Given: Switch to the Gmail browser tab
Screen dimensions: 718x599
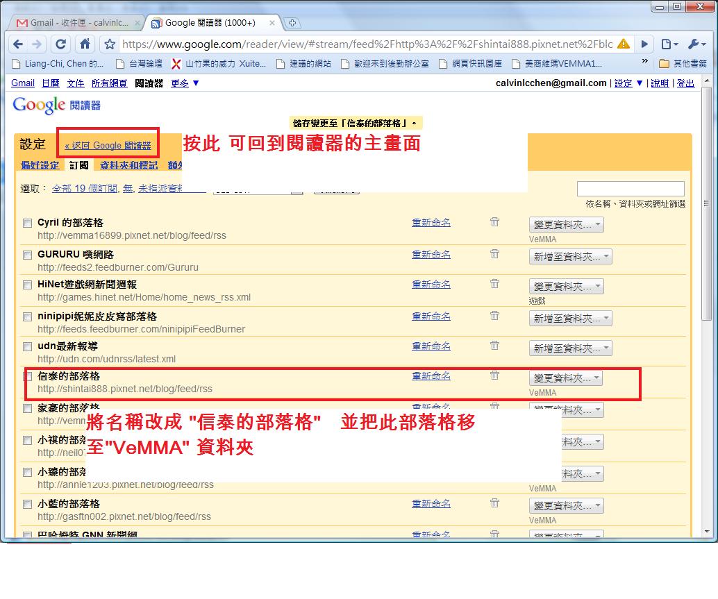Looking at the screenshot, I should [76, 22].
